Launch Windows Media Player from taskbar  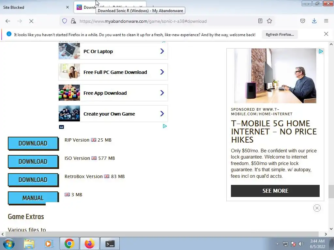49,243
